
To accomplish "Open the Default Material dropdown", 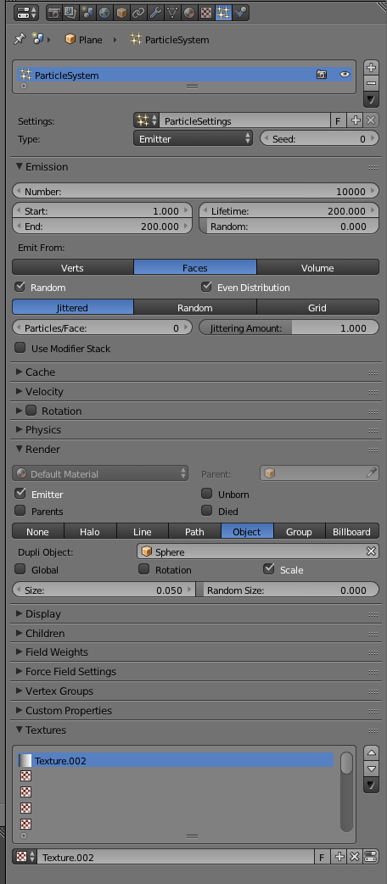I will [100, 473].
